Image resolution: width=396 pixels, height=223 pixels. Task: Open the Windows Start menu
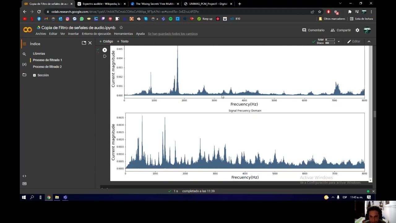24,197
